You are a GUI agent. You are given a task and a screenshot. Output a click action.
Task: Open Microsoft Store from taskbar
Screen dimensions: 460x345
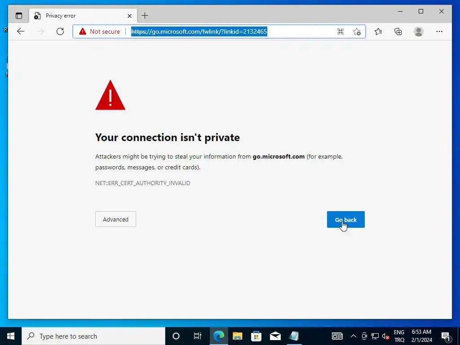(256, 336)
